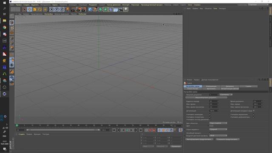The height and width of the screenshot is (153, 272).
Task: Open Windows Start menu
Action: click(5, 3)
